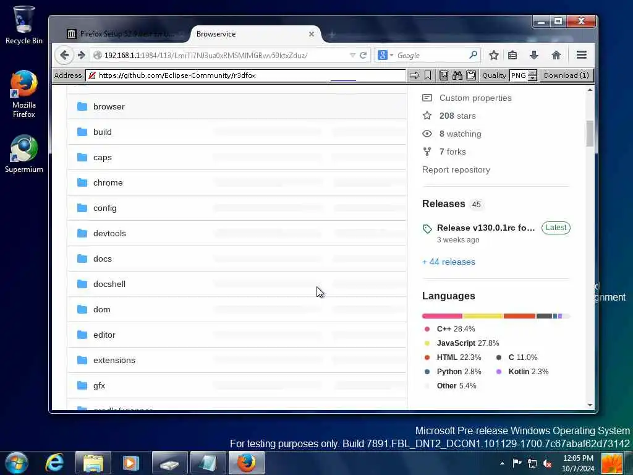Screen dimensions: 633x475
Task: Open the build folder
Action: 102,132
